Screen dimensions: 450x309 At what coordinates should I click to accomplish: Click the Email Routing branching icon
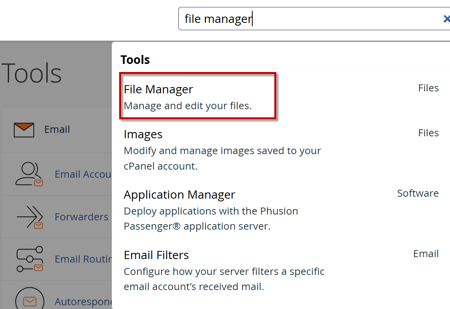29,259
